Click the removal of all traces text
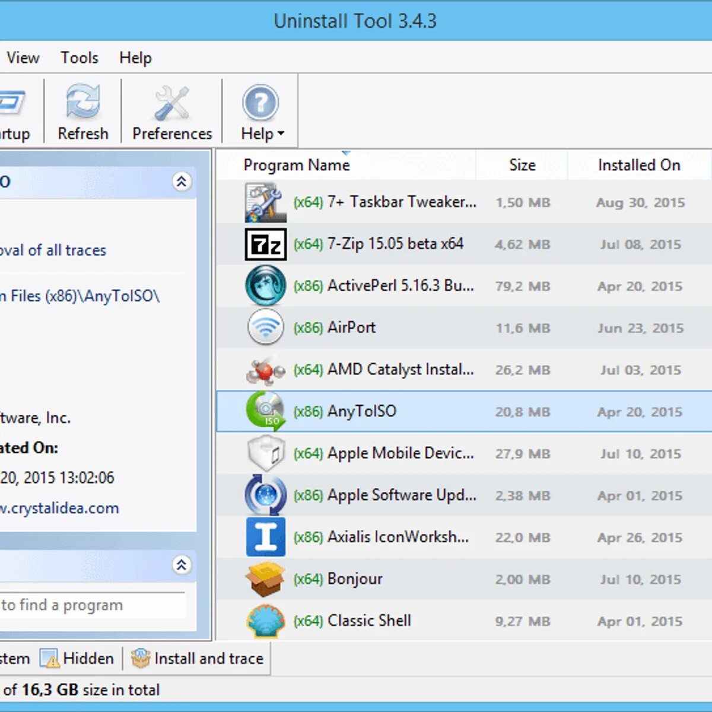This screenshot has width=712, height=712. point(53,250)
